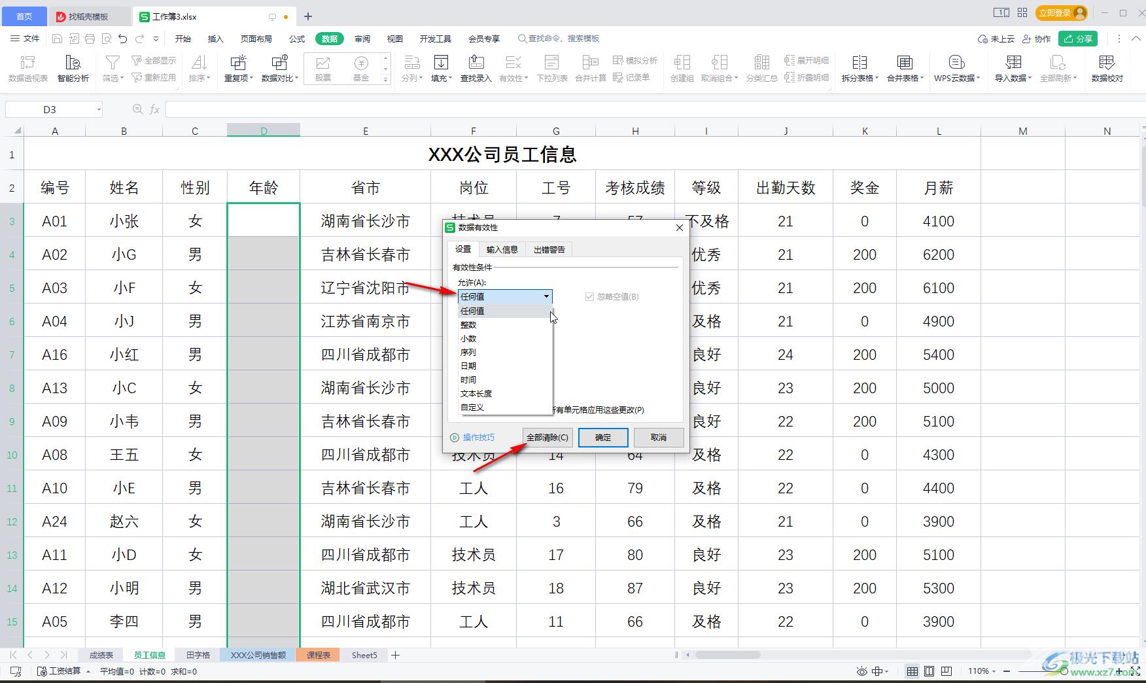Viewport: 1146px width, 683px height.
Task: Click the undo arrow icon
Action: tap(122, 39)
